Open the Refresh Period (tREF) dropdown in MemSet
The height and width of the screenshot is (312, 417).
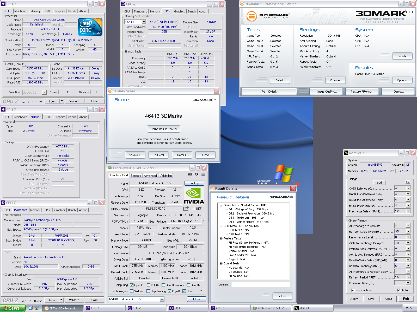pyautogui.click(x=408, y=277)
